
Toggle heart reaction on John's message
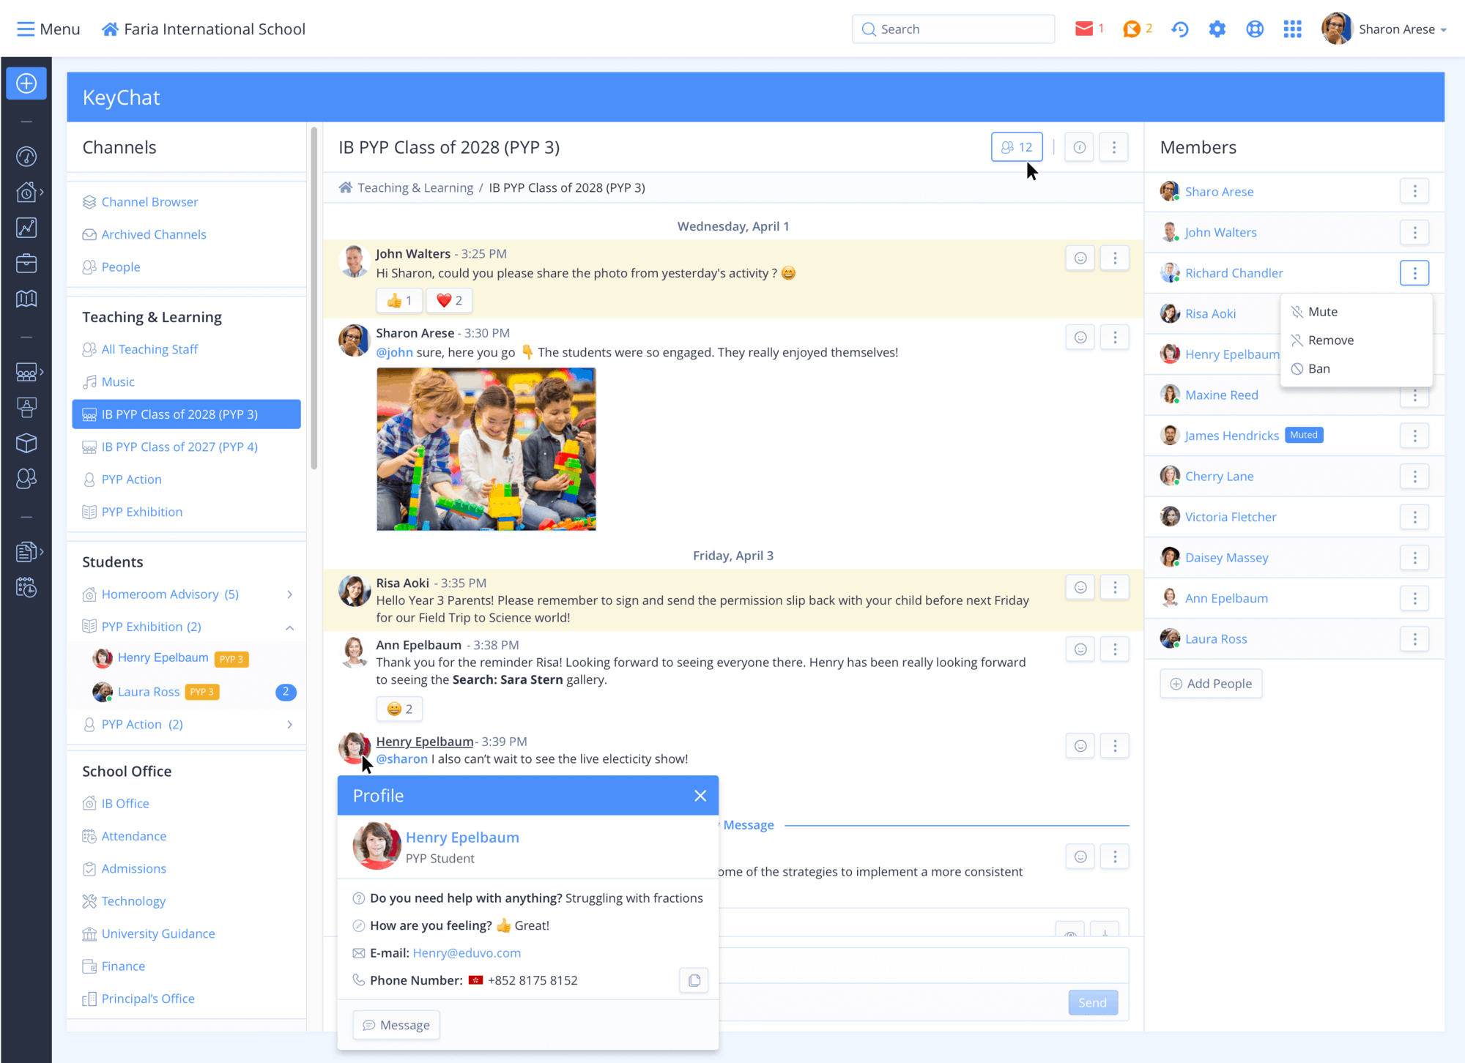point(449,300)
